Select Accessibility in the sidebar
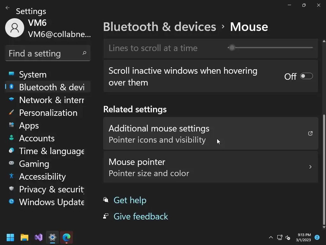 click(x=42, y=176)
